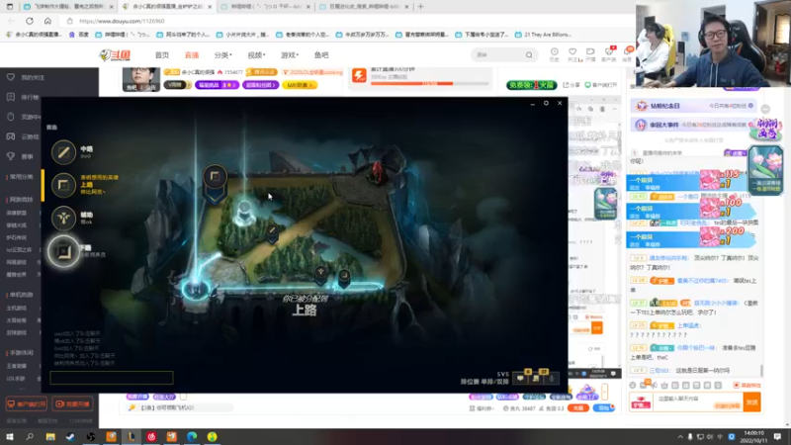Click the support (辅助) role icon
Viewport: 791px width, 445px height.
point(63,218)
